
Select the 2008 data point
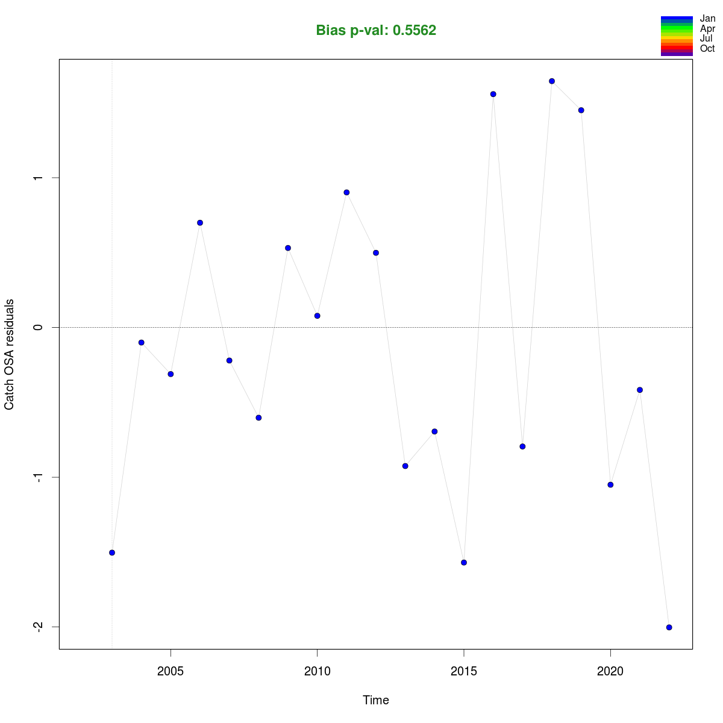258,418
